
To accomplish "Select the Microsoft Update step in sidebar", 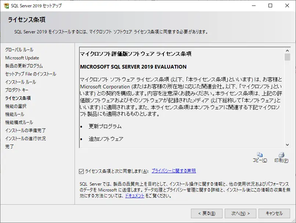I will pos(22,58).
